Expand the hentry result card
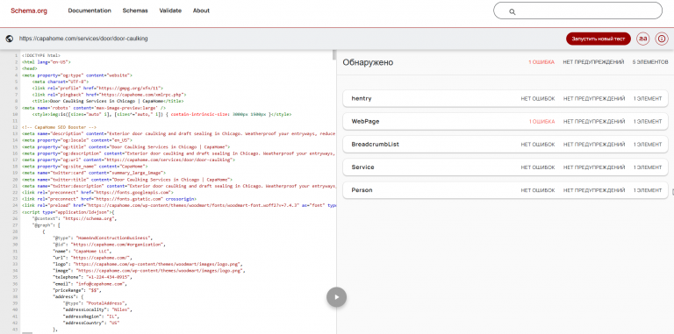Viewport: 674px width, 334px height. pos(505,99)
